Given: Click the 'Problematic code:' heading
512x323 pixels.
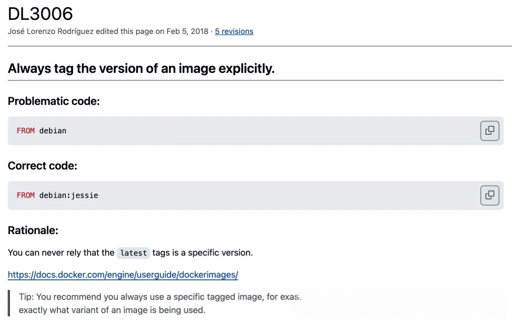Looking at the screenshot, I should (x=54, y=101).
